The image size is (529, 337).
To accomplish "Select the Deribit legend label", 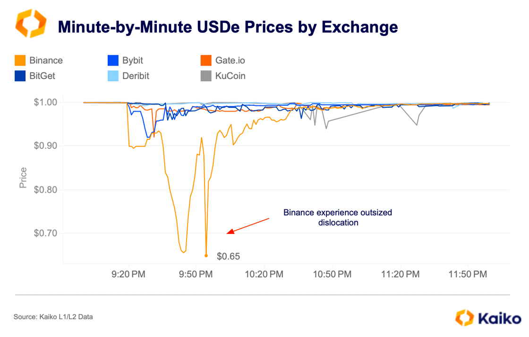I will (136, 76).
